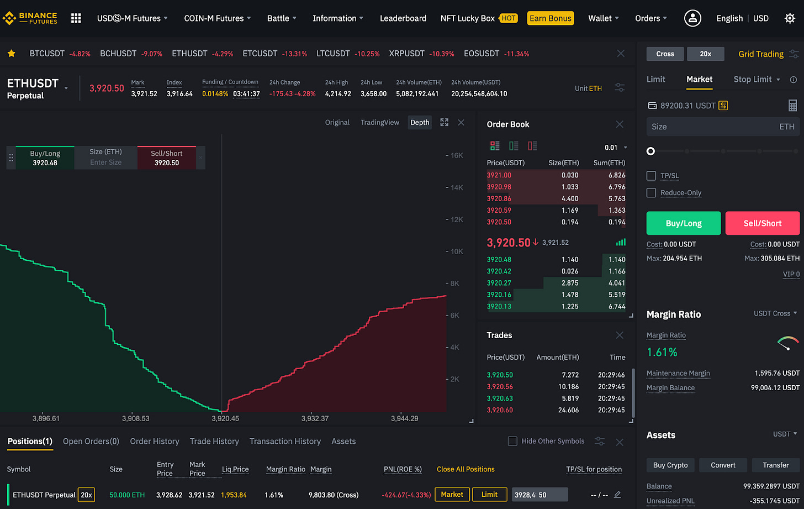Open USDT Cross margin ratio dropdown

pyautogui.click(x=775, y=313)
